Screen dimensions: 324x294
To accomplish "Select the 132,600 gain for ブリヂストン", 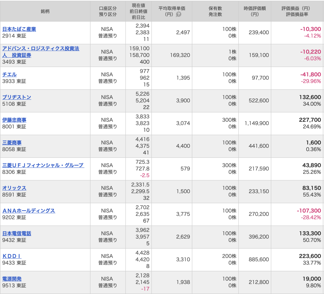I will click(x=310, y=97).
